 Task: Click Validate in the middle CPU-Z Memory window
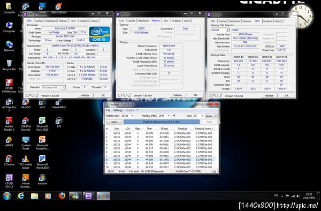[178, 95]
